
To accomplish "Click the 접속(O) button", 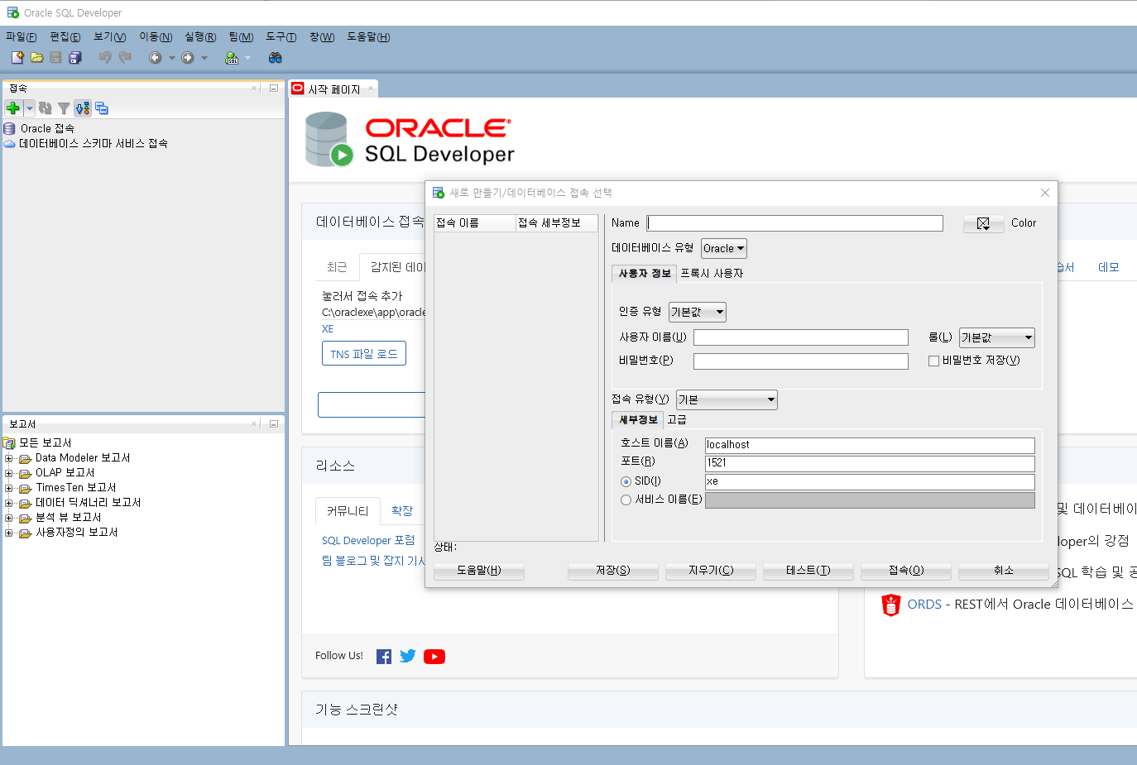I will [906, 571].
